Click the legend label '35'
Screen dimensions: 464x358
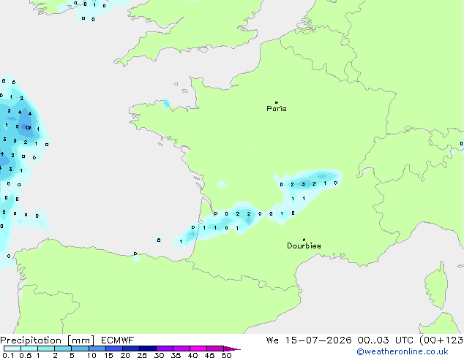click(176, 355)
